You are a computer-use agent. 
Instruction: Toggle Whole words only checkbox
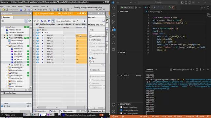click(x=90, y=36)
